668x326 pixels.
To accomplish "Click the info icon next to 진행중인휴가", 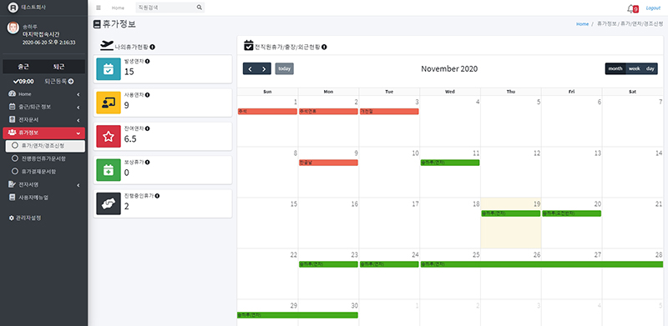I will [157, 196].
